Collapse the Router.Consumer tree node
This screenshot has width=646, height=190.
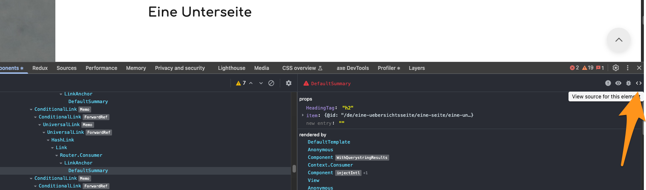coord(57,155)
